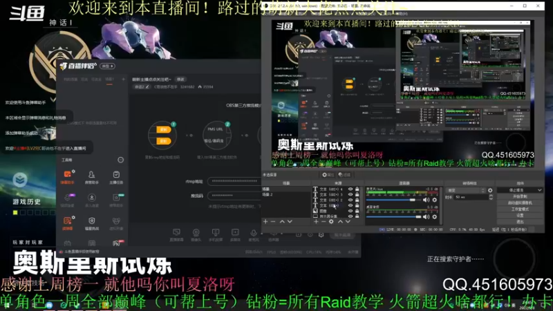Image resolution: width=553 pixels, height=311 pixels.
Task: Click 开始录制 to start recording
Action: [x=520, y=197]
